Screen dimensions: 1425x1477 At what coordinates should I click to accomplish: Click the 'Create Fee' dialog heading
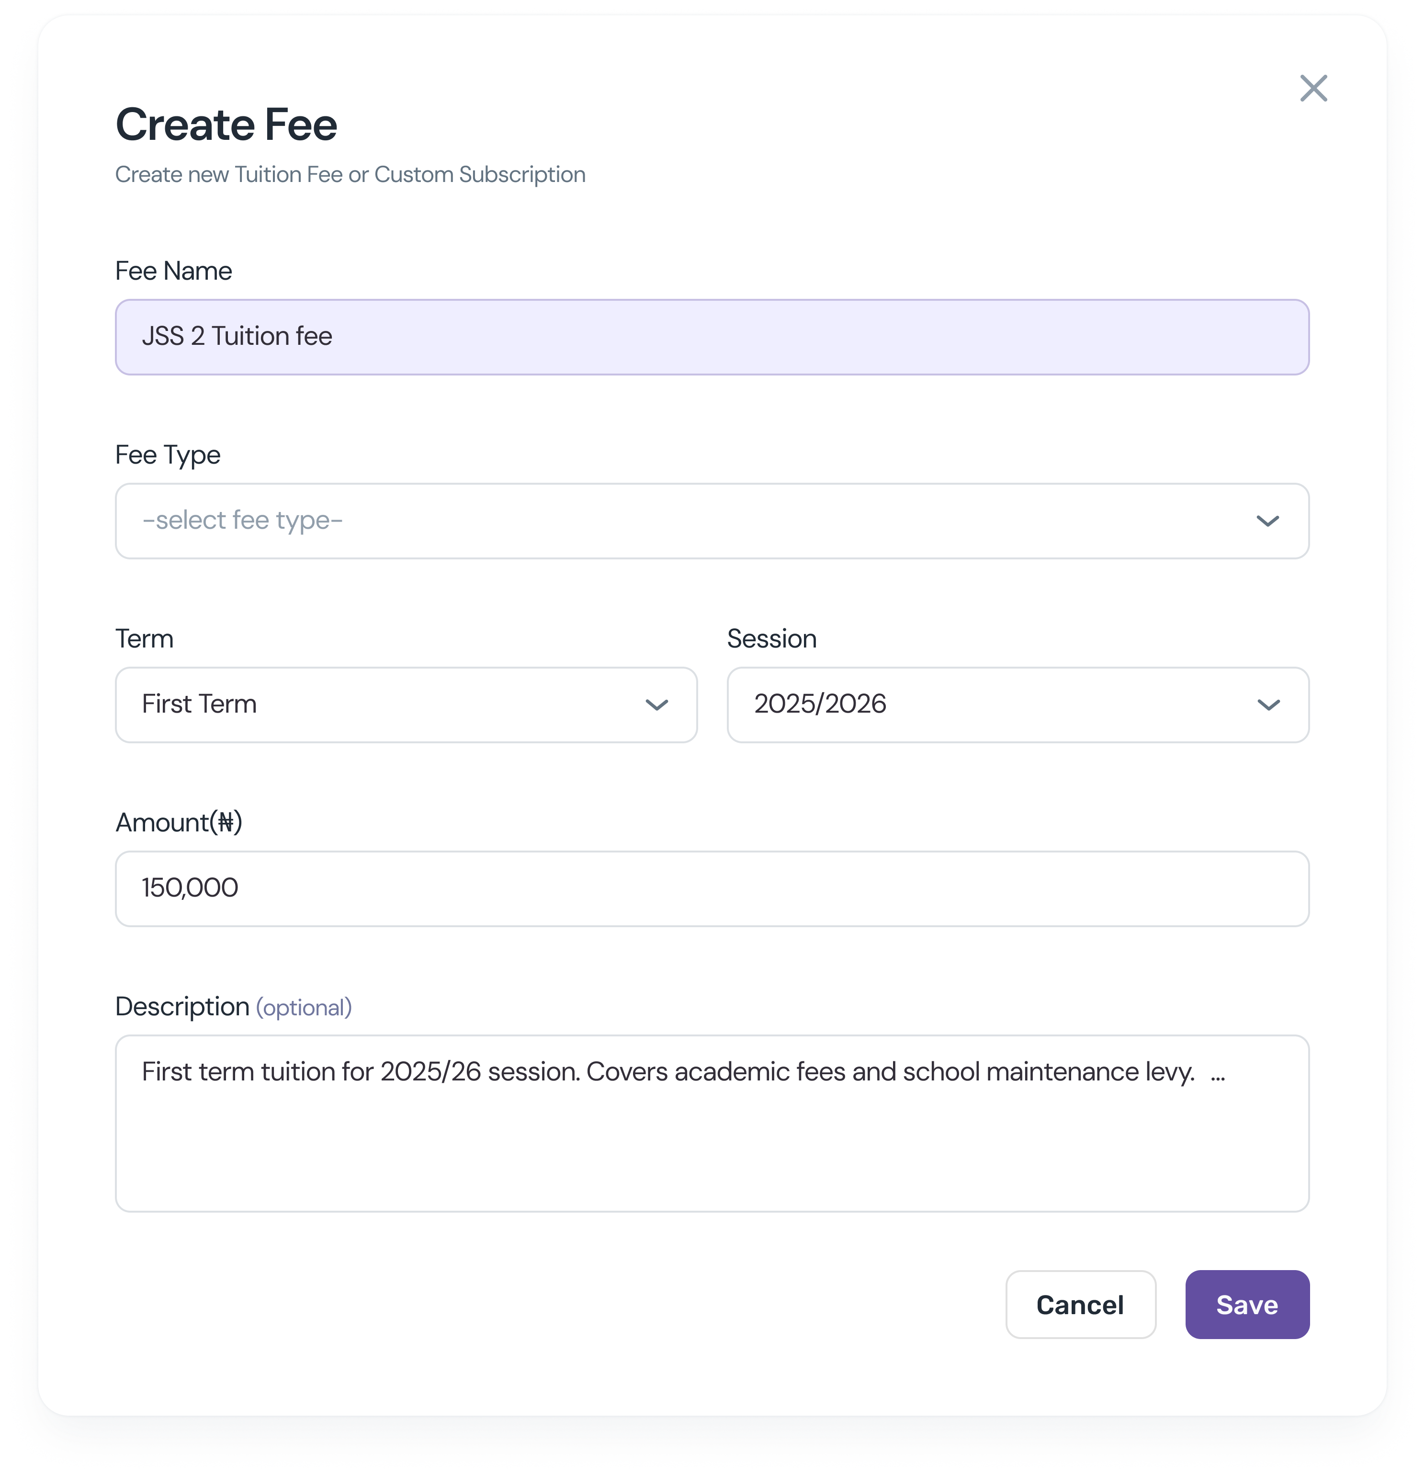tap(226, 125)
